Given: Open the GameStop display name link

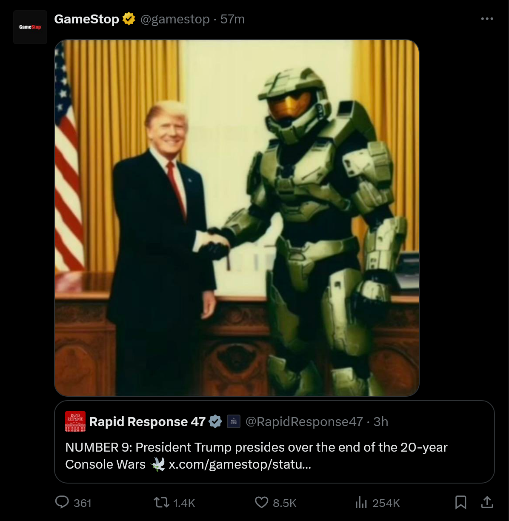Looking at the screenshot, I should coord(86,19).
